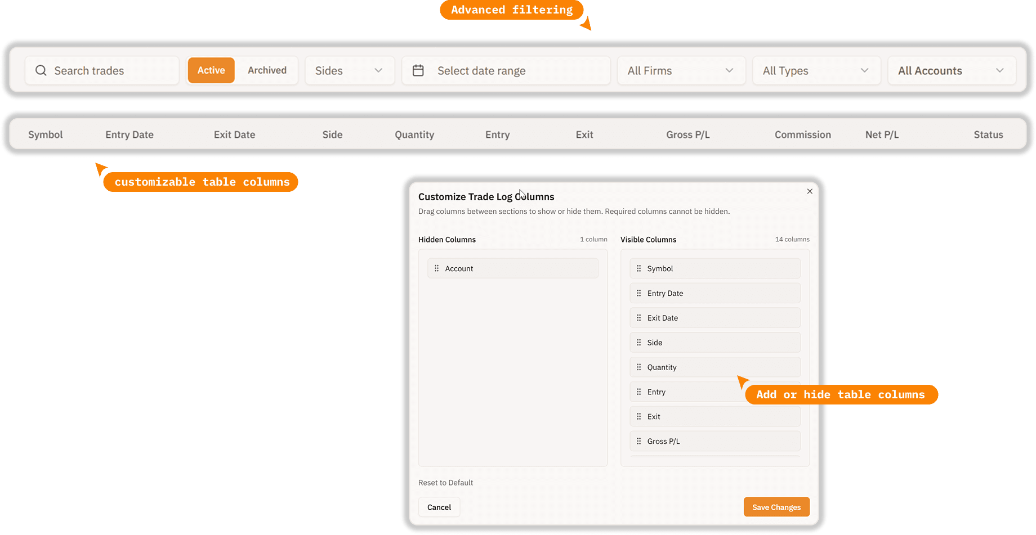Image resolution: width=1036 pixels, height=535 pixels.
Task: Open the All Accounts dropdown
Action: [x=952, y=70]
